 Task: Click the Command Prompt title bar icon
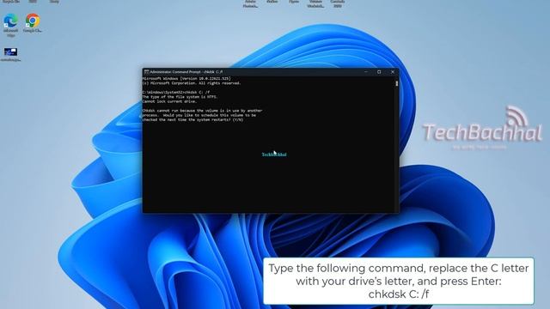[146, 72]
